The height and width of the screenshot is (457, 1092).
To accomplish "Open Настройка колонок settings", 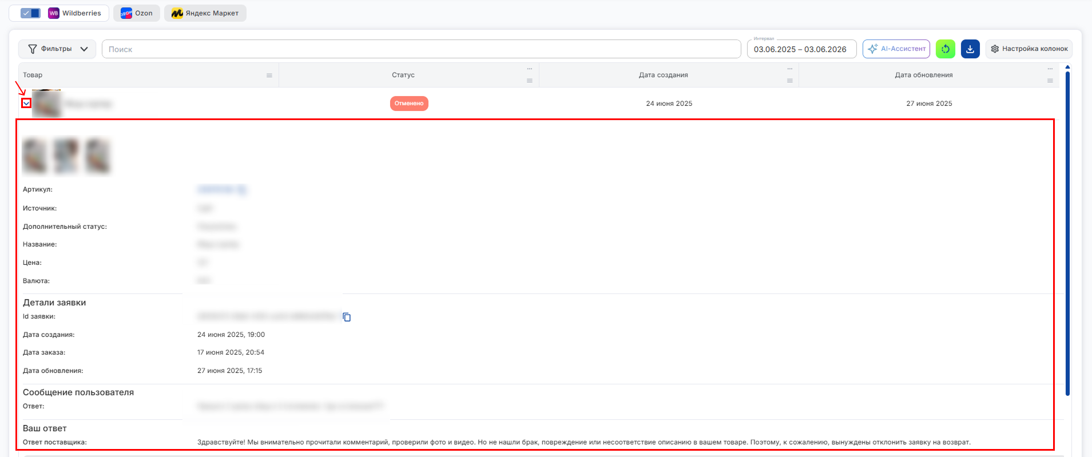I will tap(1029, 49).
